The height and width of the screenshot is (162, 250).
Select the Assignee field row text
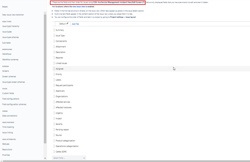point(60,69)
